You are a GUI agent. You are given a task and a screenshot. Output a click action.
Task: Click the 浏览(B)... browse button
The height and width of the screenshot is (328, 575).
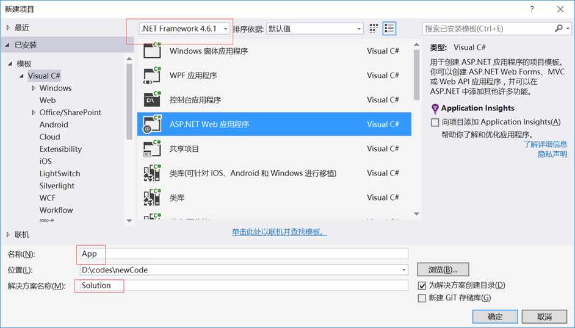click(443, 270)
